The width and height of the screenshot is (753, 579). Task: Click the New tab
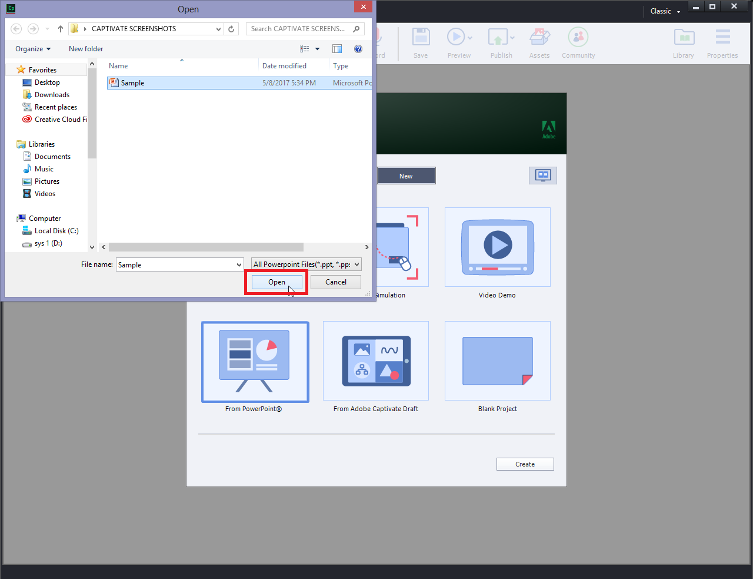point(406,176)
